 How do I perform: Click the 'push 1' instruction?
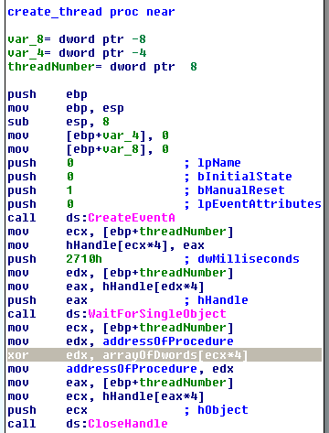coord(40,190)
